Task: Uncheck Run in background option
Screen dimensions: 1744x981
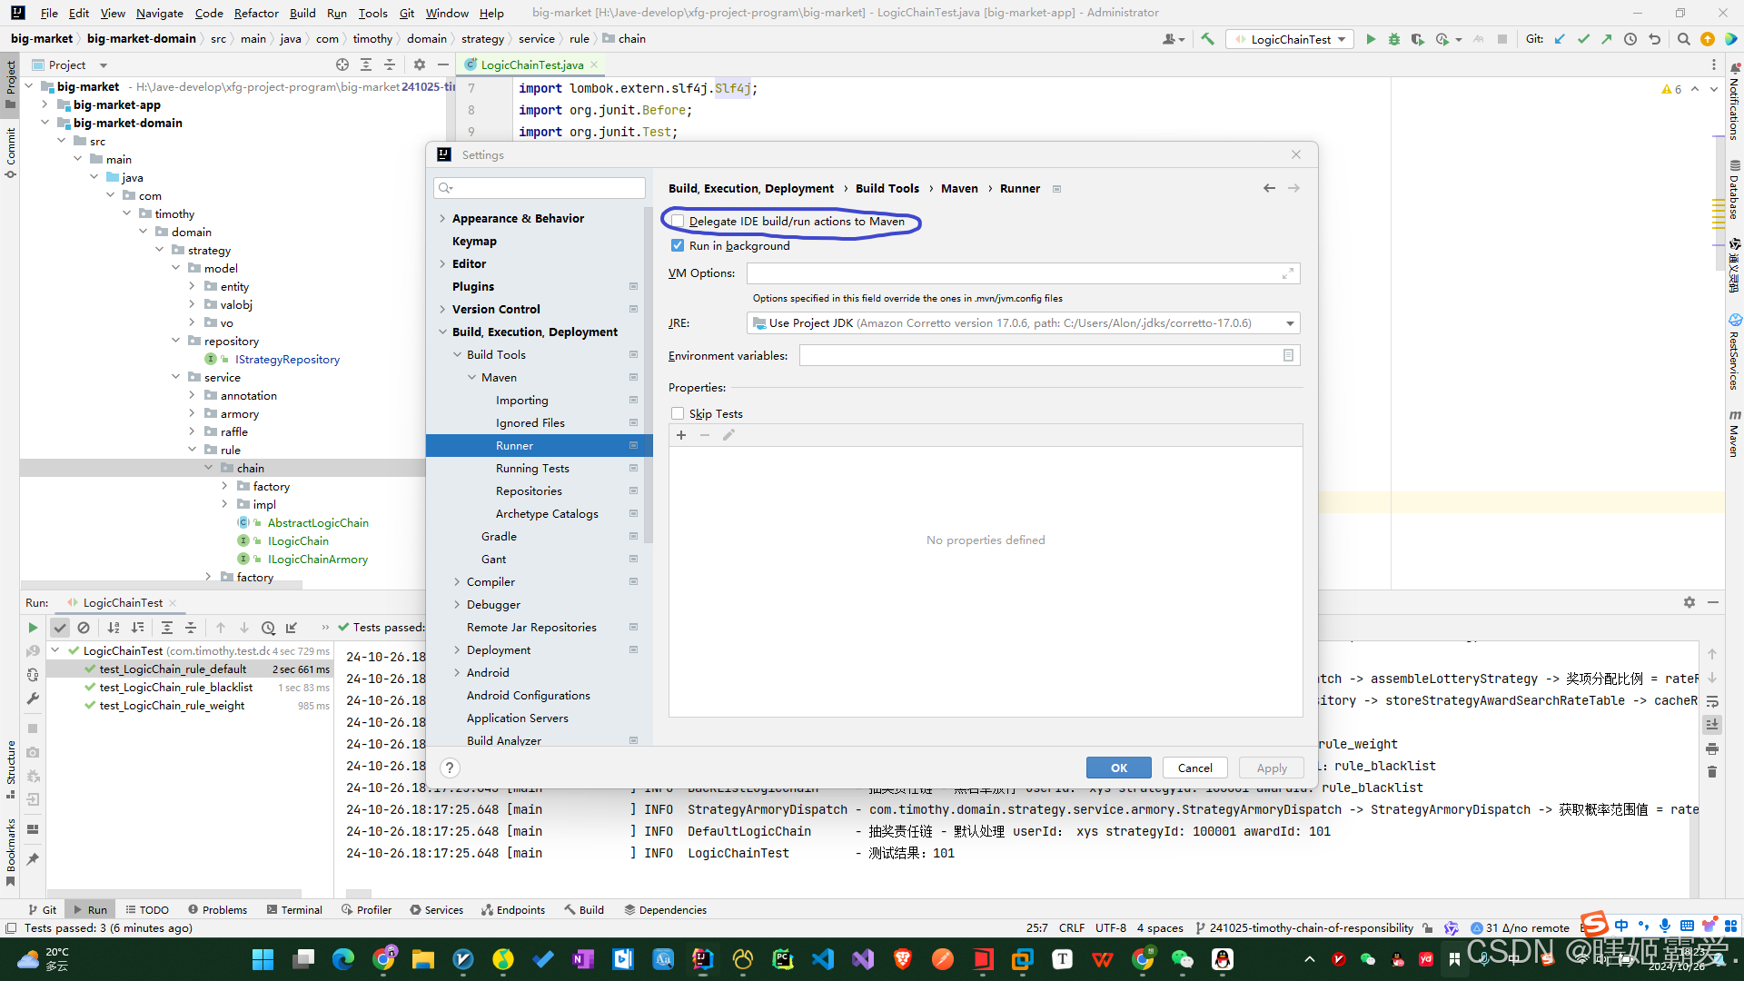Action: tap(678, 245)
